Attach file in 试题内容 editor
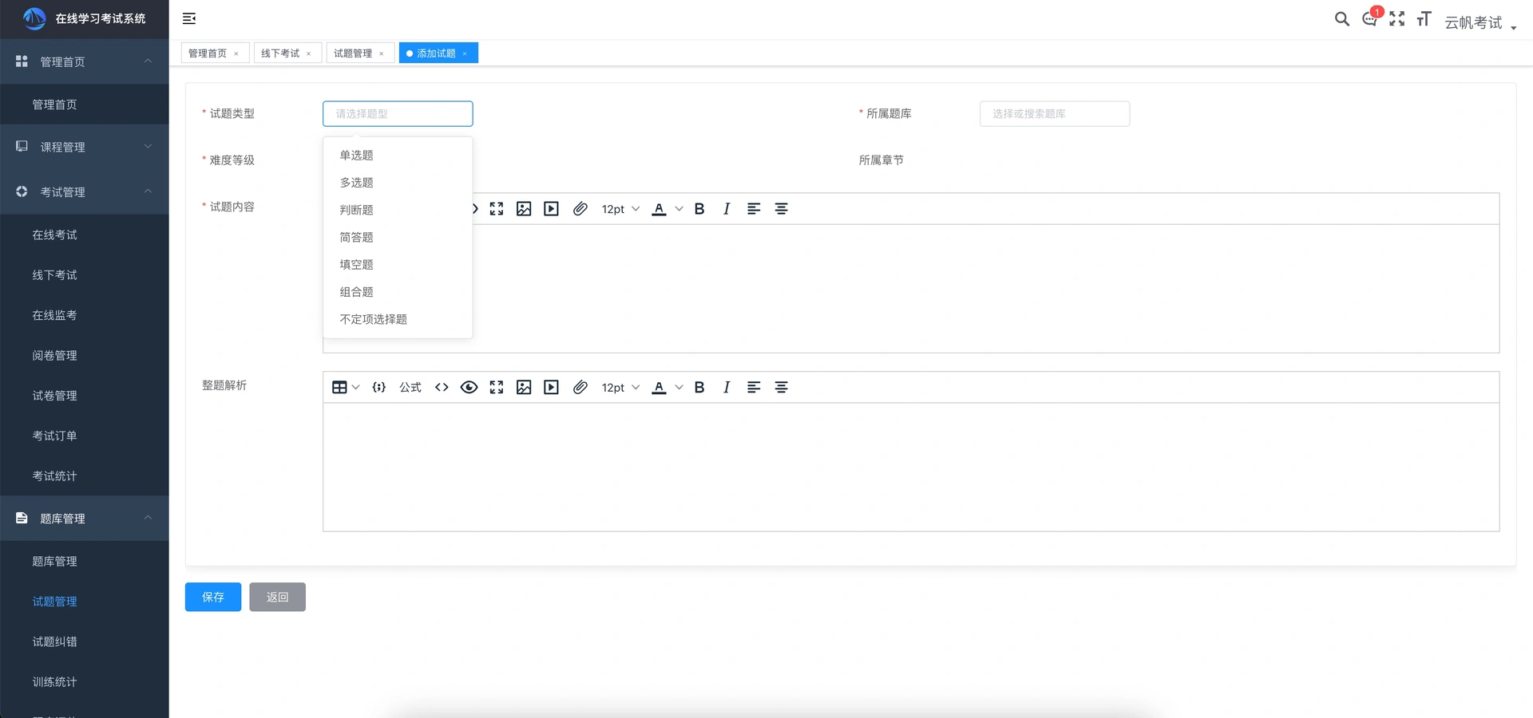 pyautogui.click(x=580, y=209)
